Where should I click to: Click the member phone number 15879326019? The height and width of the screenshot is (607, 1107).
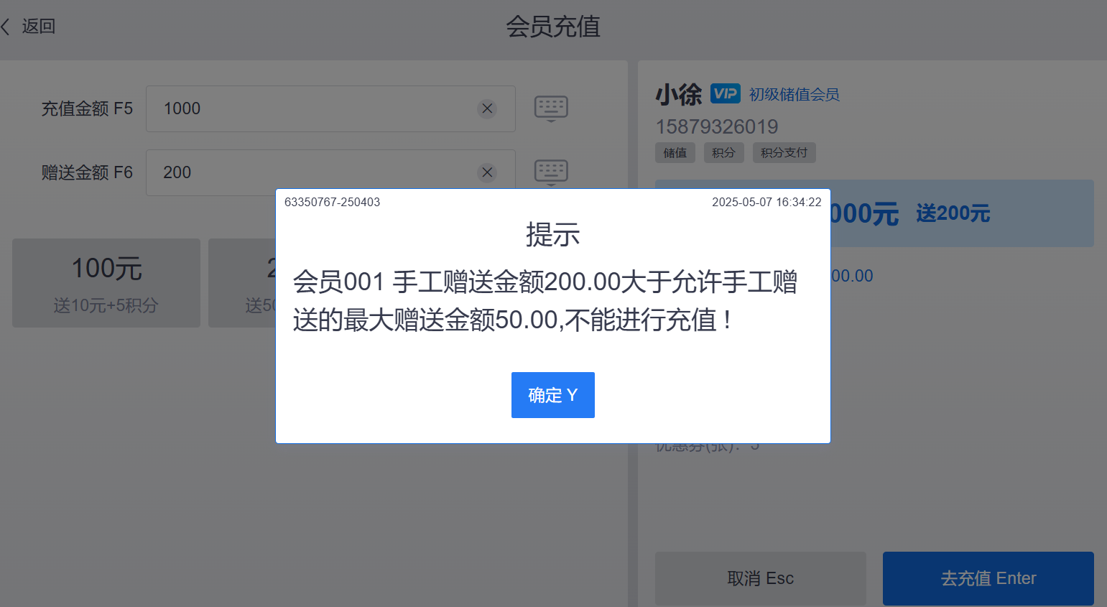717,126
